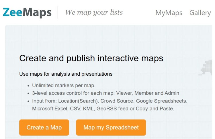The width and height of the screenshot is (215, 139).
Task: Click the teal "Zee" part of the logo
Action: [x=12, y=13]
